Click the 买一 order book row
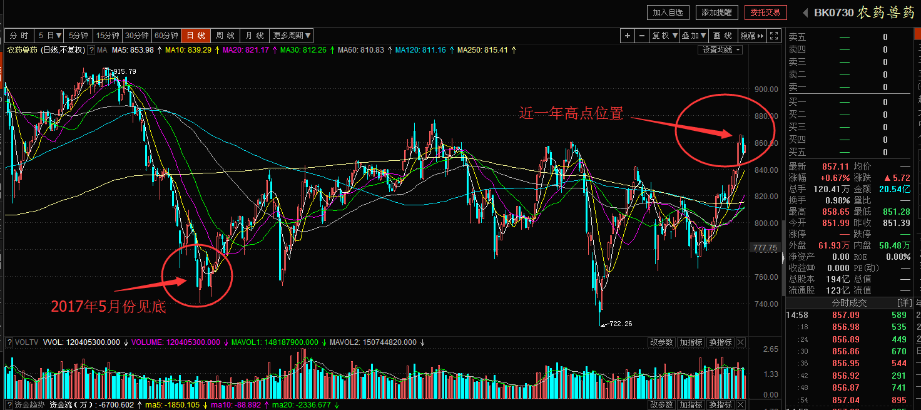The image size is (921, 410). click(848, 101)
